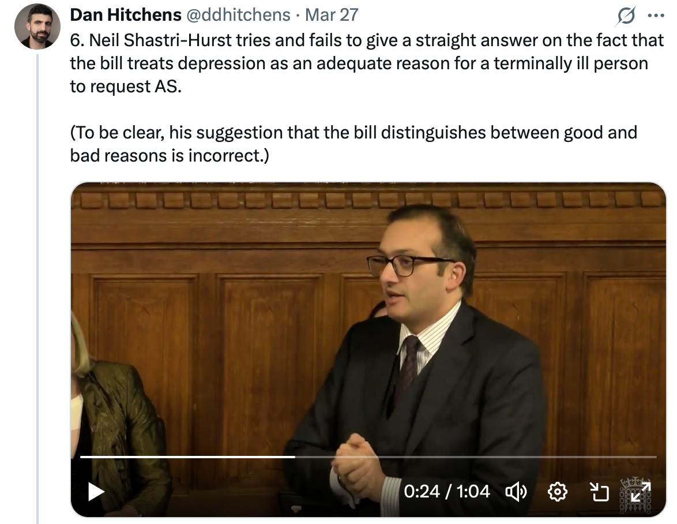Image resolution: width=677 pixels, height=524 pixels.
Task: Seek to the unplayed part of progress bar
Action: coord(476,456)
